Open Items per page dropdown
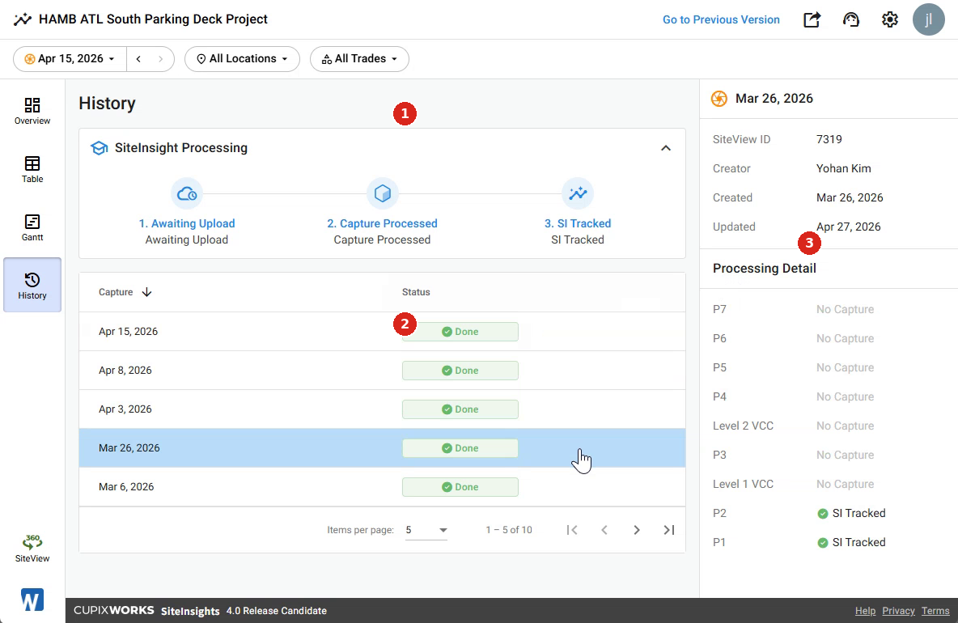The image size is (958, 623). pyautogui.click(x=426, y=530)
